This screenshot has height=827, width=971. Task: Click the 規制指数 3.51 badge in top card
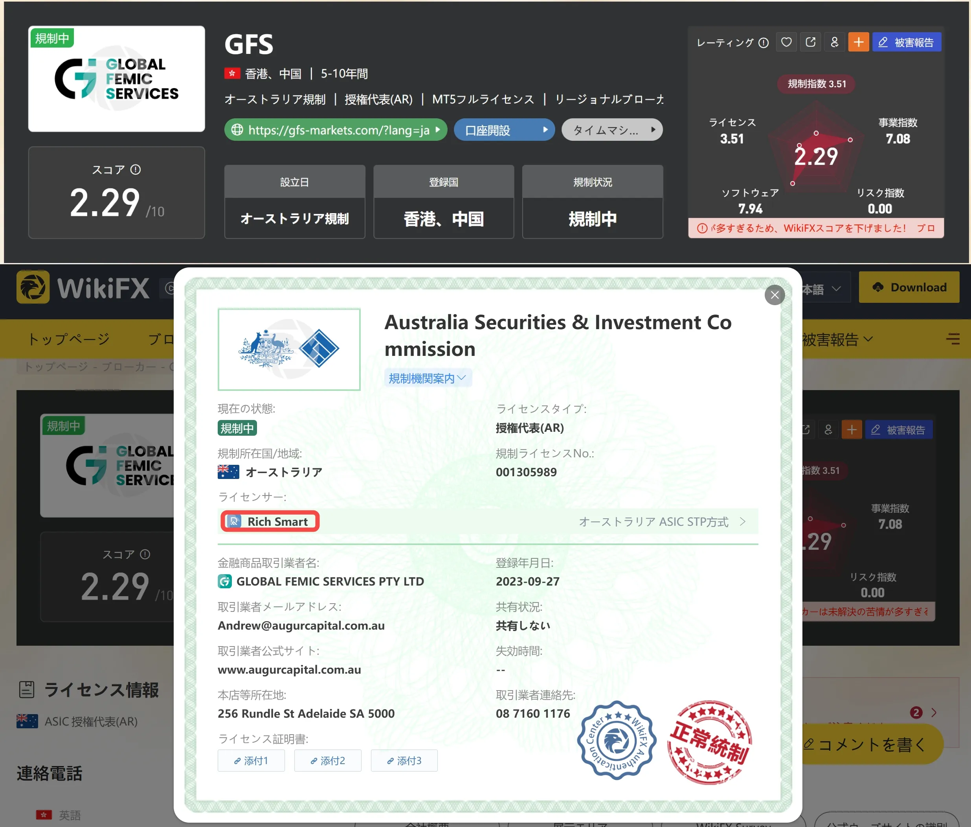817,84
